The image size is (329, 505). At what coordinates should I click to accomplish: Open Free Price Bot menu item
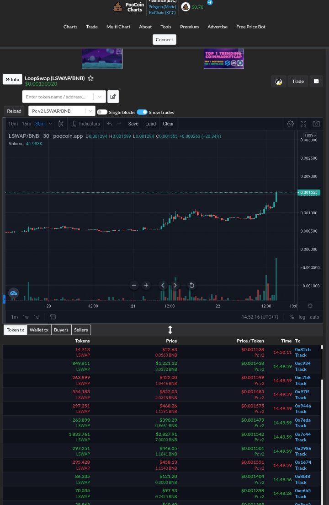[251, 27]
